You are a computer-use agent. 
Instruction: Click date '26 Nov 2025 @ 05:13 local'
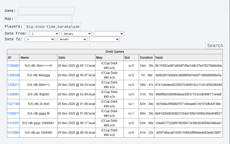click(x=76, y=66)
